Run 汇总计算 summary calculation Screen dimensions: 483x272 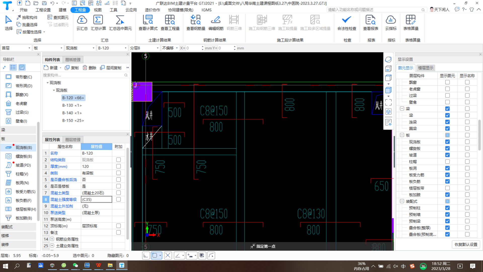coord(98,23)
